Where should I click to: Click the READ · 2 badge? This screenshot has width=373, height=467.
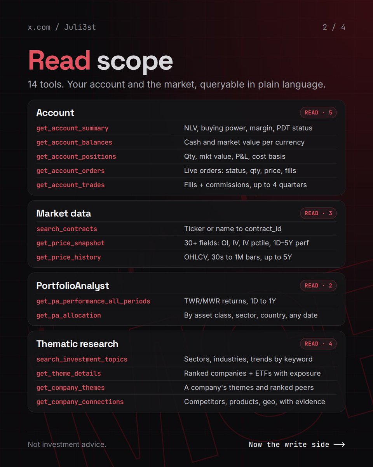(x=318, y=286)
